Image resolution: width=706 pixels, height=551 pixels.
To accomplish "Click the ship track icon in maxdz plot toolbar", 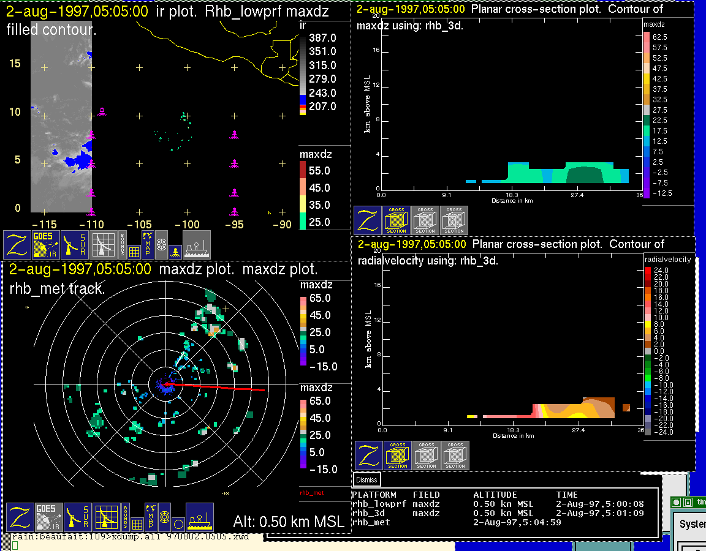I will (199, 517).
